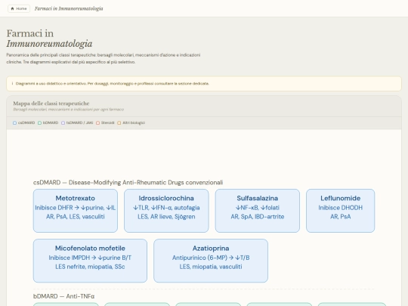Screen dimensions: 408x306
Task: Click the intro paragraph starting 'Panoramica delle principali'
Action: click(x=104, y=58)
